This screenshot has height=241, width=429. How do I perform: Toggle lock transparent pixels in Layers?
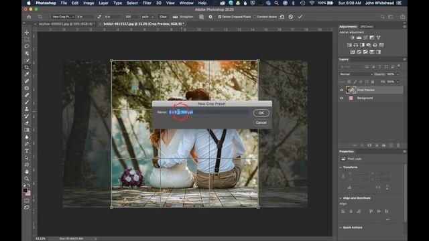point(349,82)
